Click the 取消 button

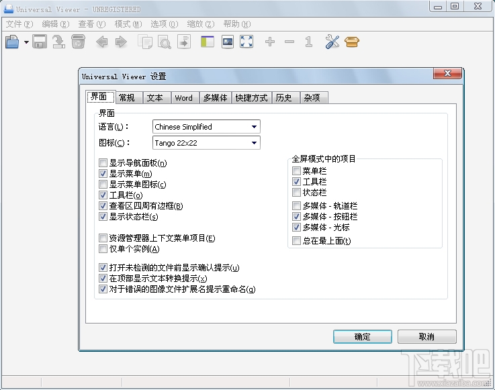(x=426, y=337)
